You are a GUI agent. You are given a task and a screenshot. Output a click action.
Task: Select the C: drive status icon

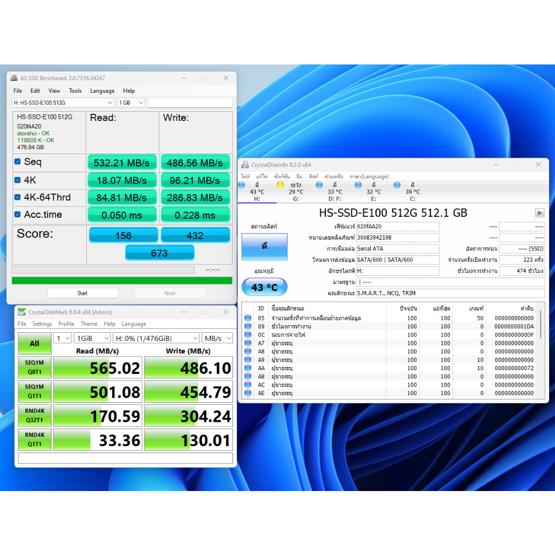[397, 185]
